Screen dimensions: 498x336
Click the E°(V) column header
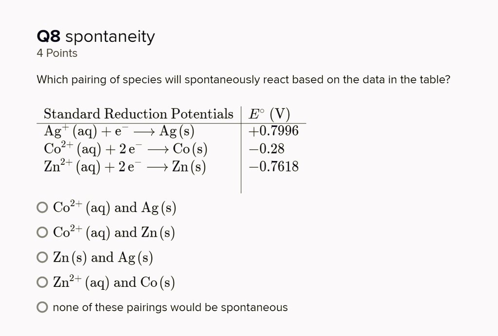269,113
